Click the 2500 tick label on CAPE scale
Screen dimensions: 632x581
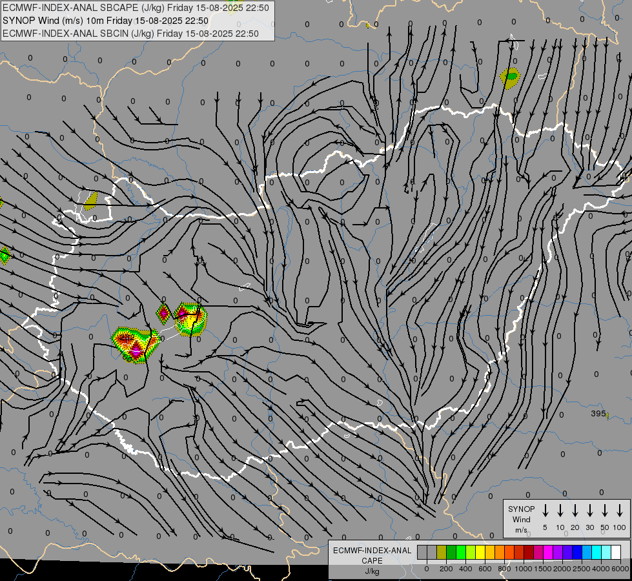pos(582,569)
